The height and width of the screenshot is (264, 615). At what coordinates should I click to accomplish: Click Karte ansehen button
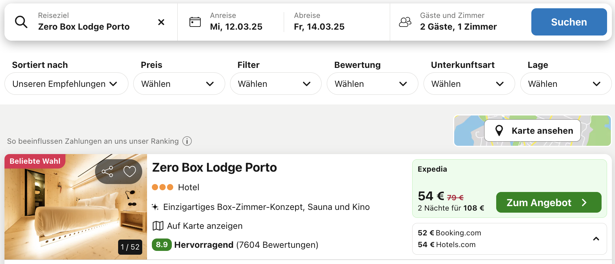pyautogui.click(x=532, y=131)
